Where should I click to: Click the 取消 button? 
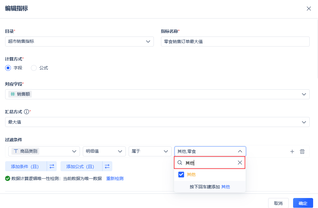(278, 203)
